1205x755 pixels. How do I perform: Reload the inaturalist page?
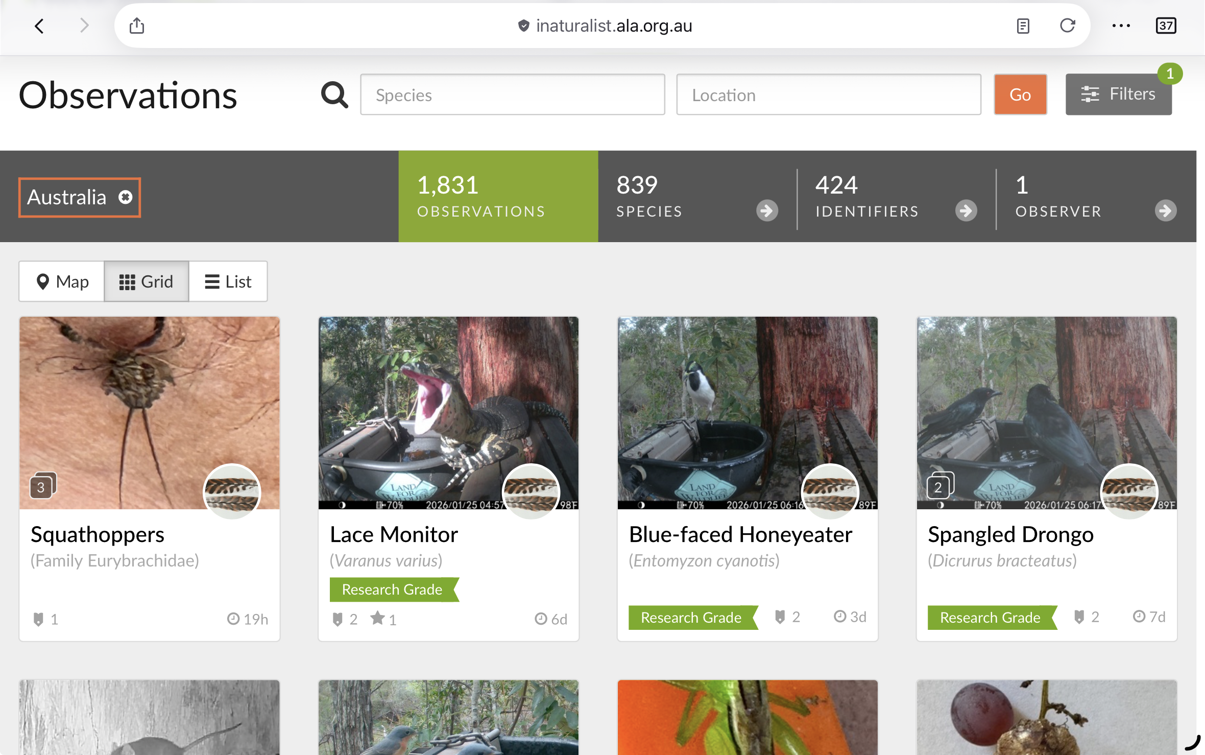[x=1067, y=26]
